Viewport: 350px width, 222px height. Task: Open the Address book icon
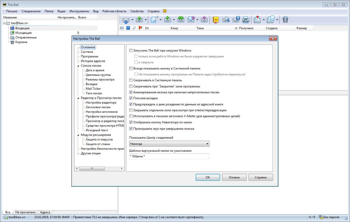pyautogui.click(x=216, y=19)
